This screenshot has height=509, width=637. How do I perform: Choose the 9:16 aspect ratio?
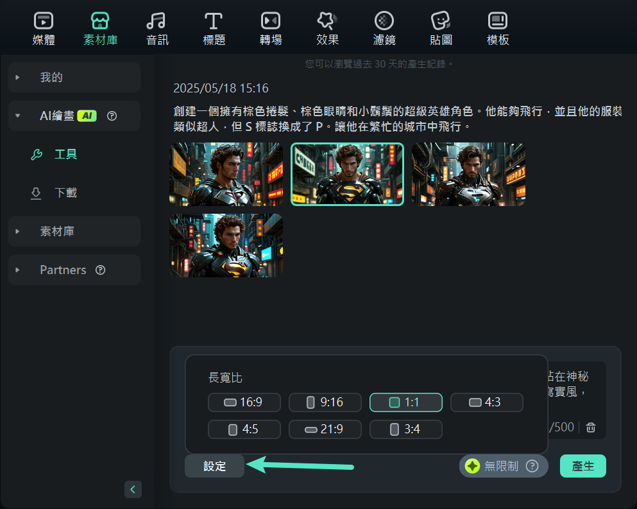[325, 402]
